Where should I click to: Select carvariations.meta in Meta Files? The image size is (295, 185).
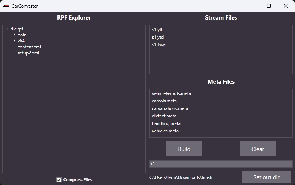tap(170, 108)
